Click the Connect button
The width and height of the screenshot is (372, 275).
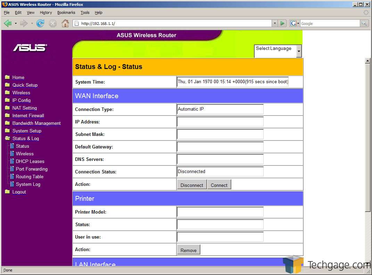(219, 185)
